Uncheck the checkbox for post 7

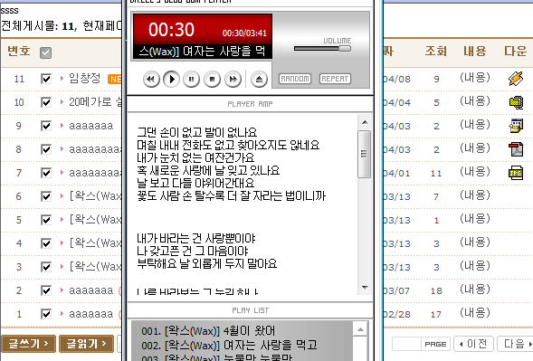click(45, 173)
